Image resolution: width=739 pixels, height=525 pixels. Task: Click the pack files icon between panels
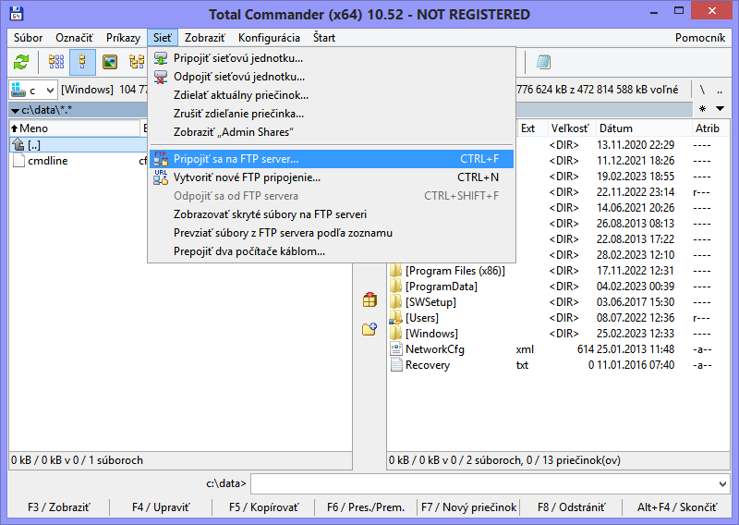(x=369, y=299)
